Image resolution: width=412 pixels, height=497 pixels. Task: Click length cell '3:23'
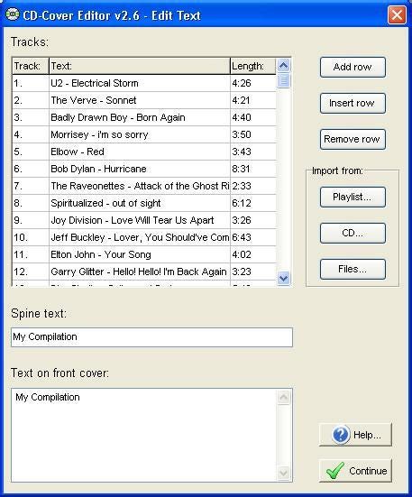click(253, 272)
